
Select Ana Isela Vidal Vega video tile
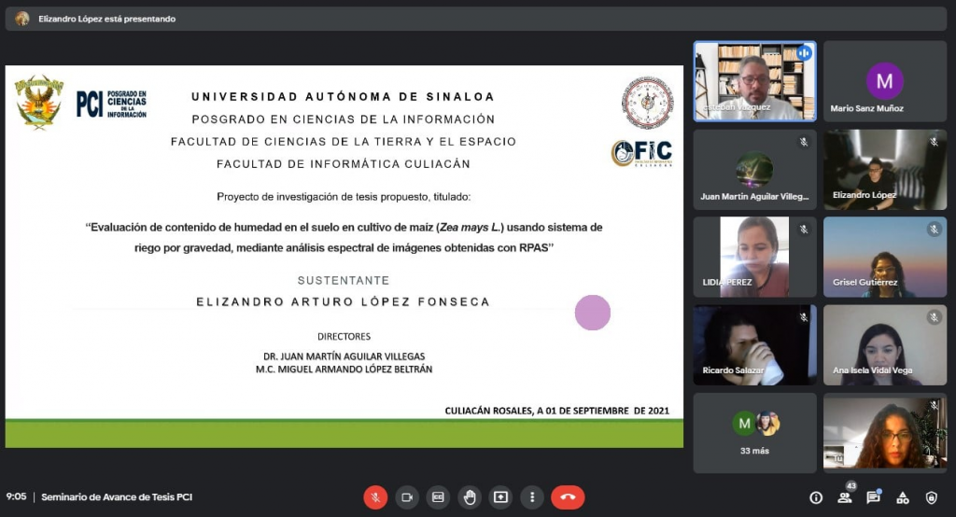[885, 345]
